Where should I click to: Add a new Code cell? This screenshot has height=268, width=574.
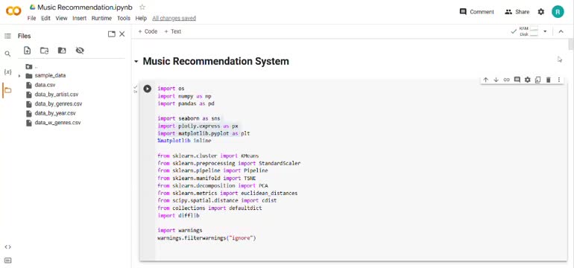coord(148,31)
